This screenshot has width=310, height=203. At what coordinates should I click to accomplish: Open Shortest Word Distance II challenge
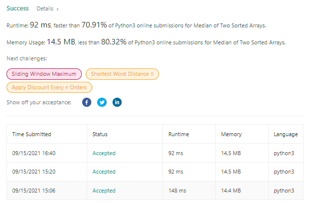[122, 74]
